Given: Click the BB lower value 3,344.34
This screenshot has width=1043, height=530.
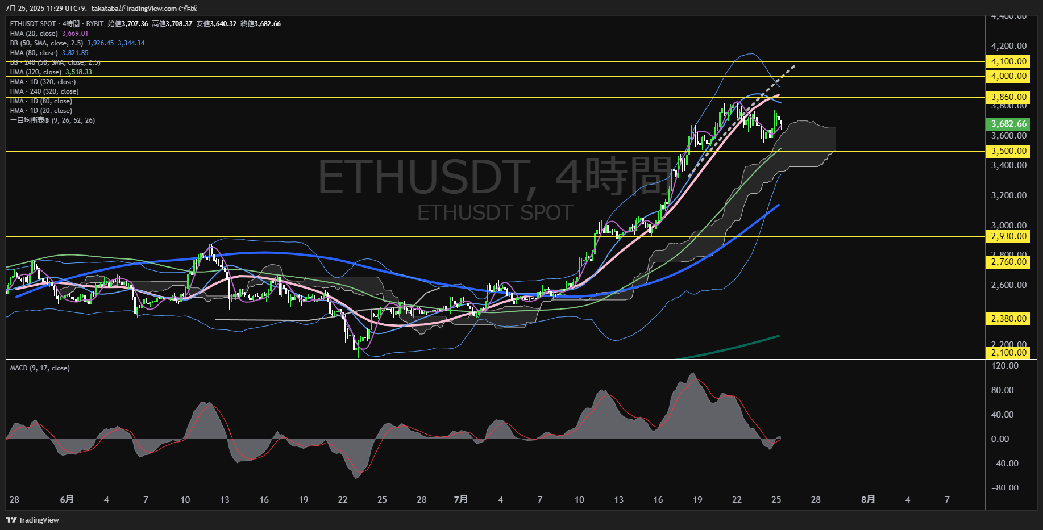Looking at the screenshot, I should point(131,43).
